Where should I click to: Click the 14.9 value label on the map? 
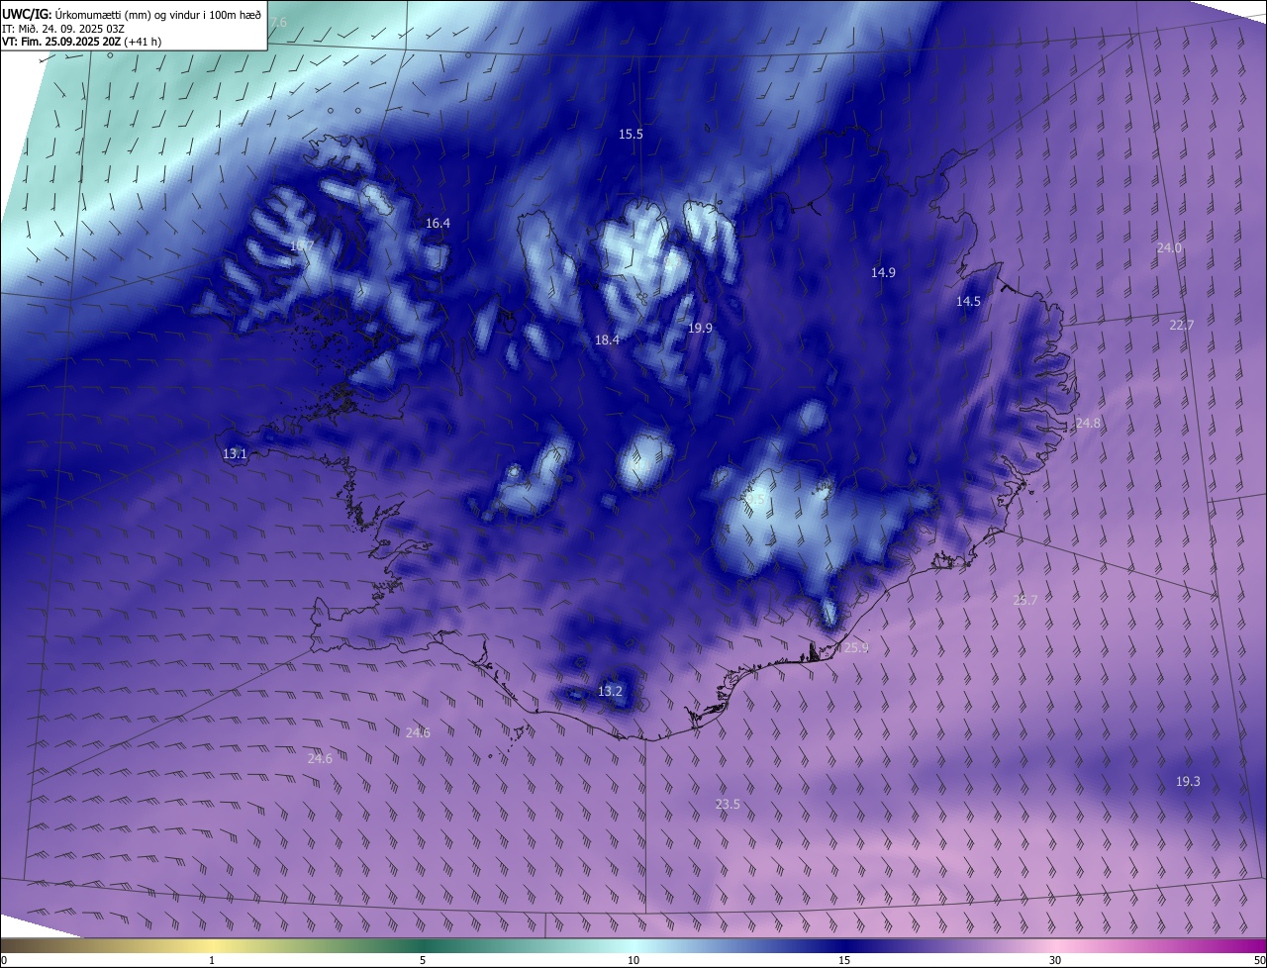[883, 272]
